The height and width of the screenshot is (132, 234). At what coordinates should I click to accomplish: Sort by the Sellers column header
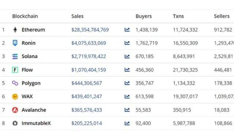pyautogui.click(x=222, y=16)
